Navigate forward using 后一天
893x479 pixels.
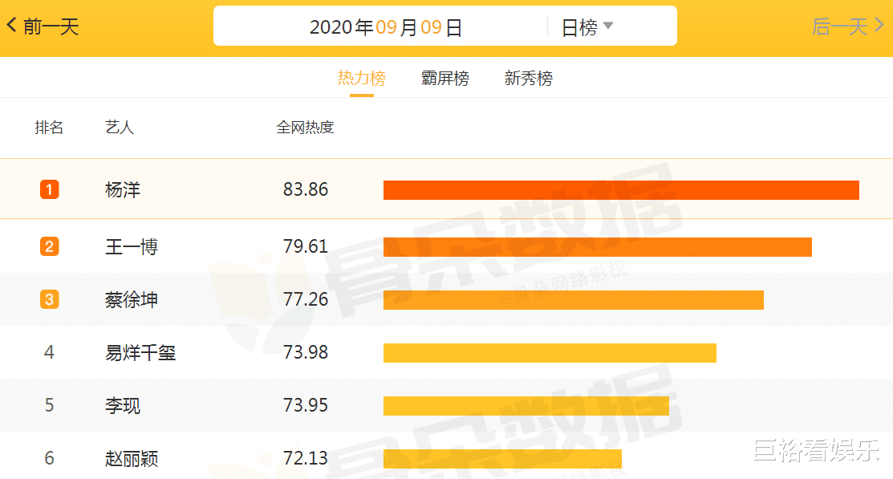point(839,25)
